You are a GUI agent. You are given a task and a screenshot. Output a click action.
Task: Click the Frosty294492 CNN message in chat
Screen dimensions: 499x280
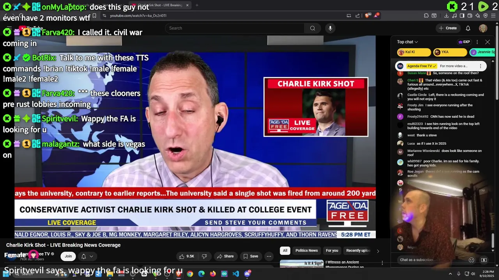tap(441, 117)
